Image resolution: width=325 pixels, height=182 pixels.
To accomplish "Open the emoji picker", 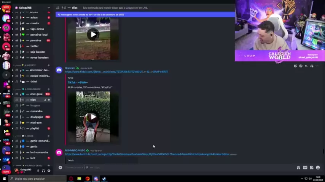I will point(318,167).
